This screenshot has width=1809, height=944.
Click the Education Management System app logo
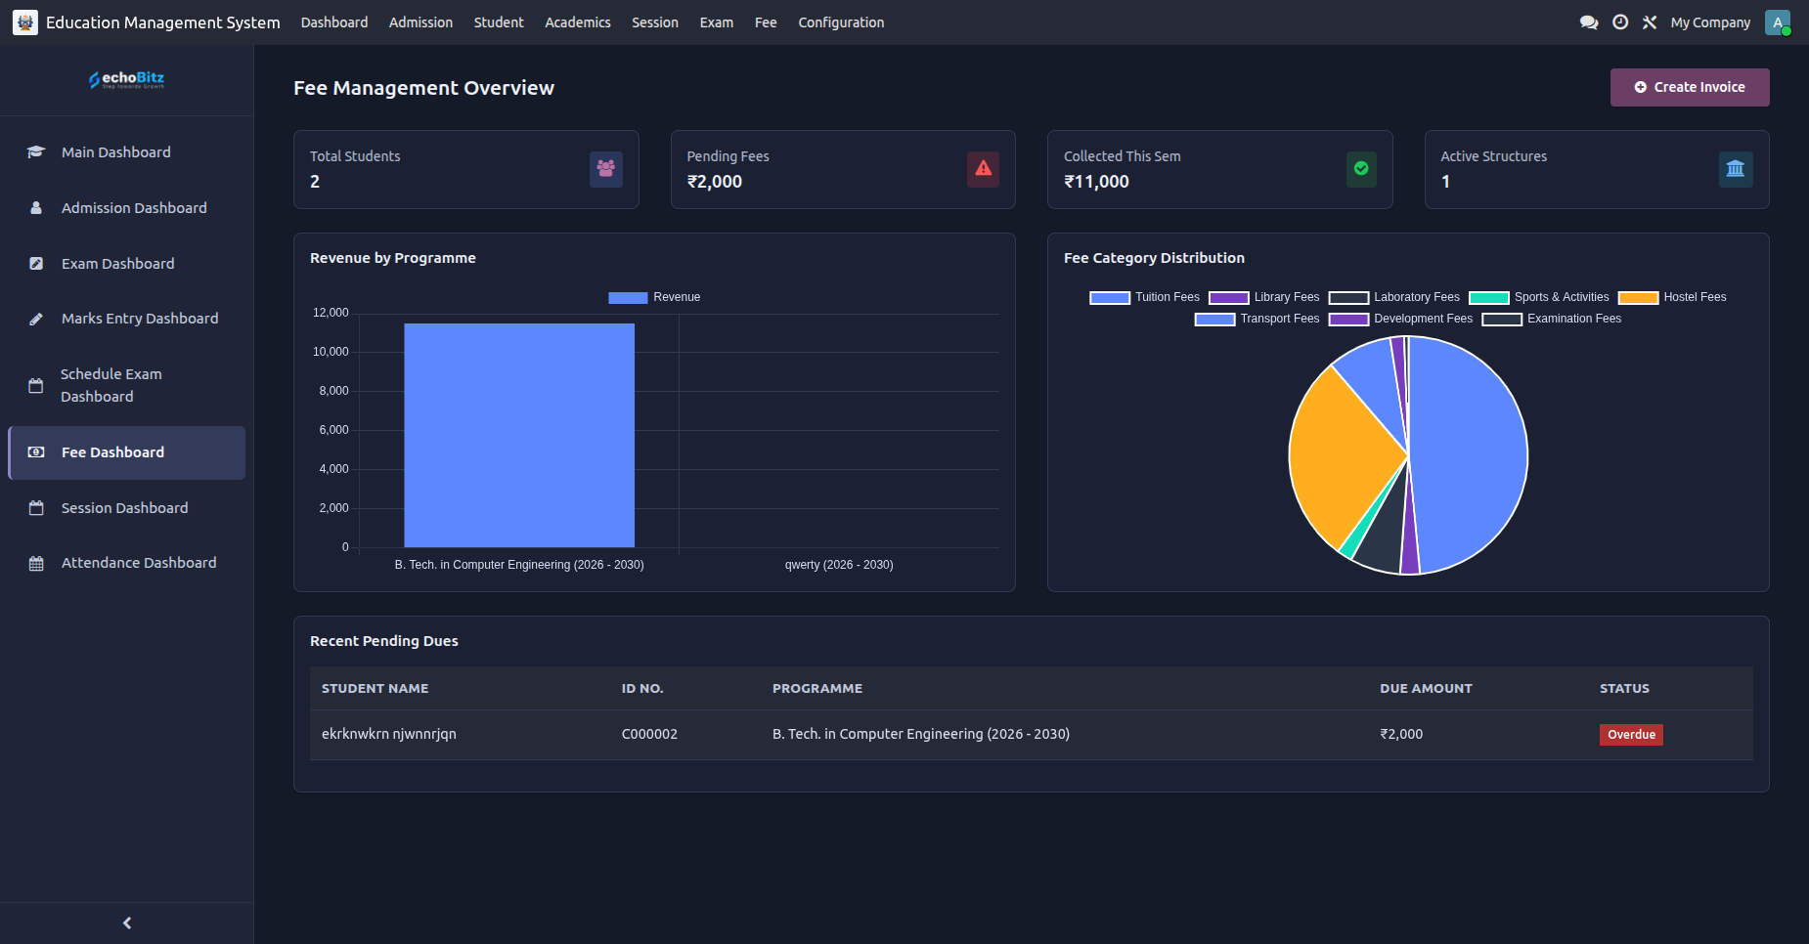click(25, 22)
